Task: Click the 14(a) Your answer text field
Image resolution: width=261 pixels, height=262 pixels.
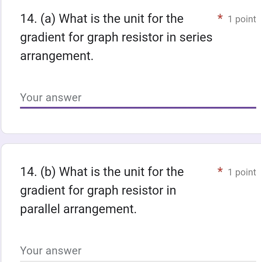Action: point(138,98)
